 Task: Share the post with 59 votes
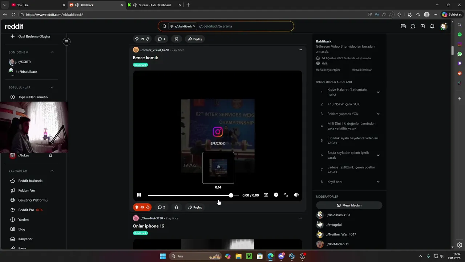click(195, 39)
